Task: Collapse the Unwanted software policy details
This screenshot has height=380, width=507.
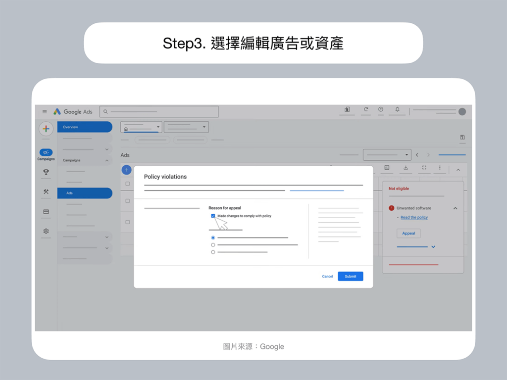Action: point(455,208)
